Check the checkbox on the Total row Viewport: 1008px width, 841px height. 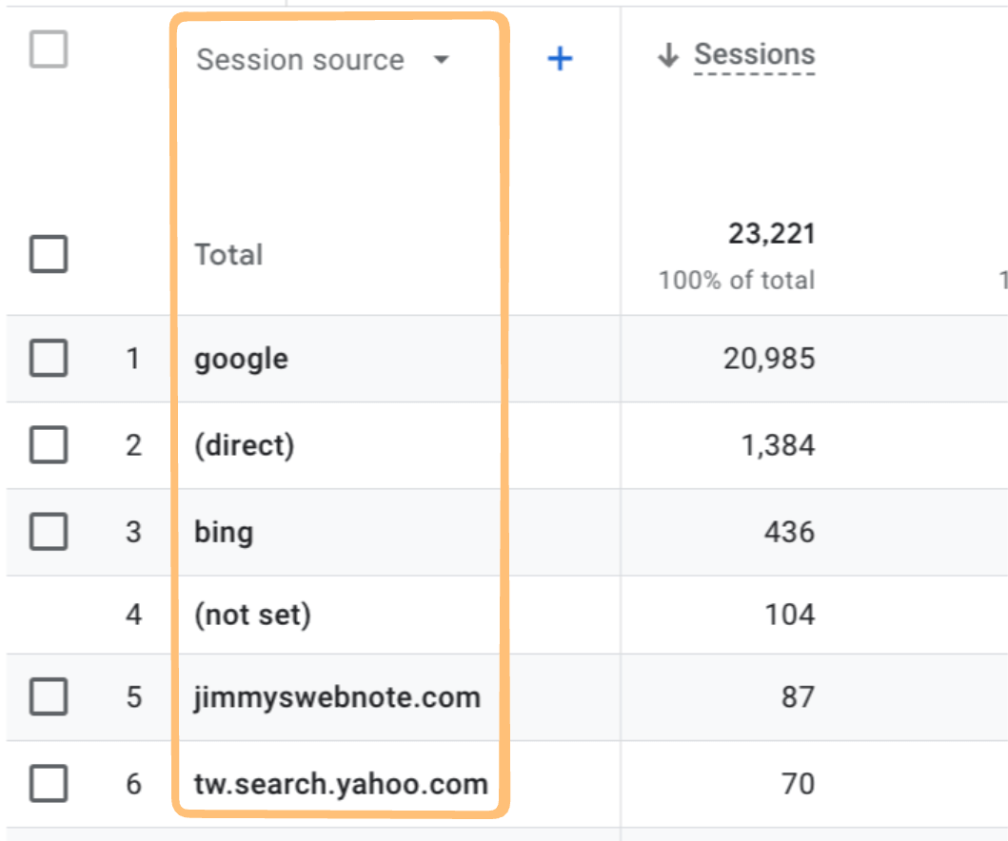coord(48,254)
